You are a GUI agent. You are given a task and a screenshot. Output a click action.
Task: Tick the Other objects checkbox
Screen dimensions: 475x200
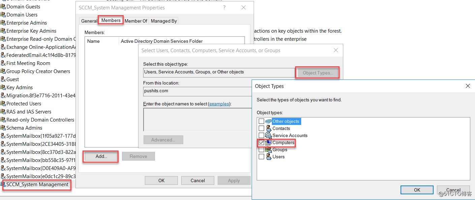pyautogui.click(x=261, y=121)
